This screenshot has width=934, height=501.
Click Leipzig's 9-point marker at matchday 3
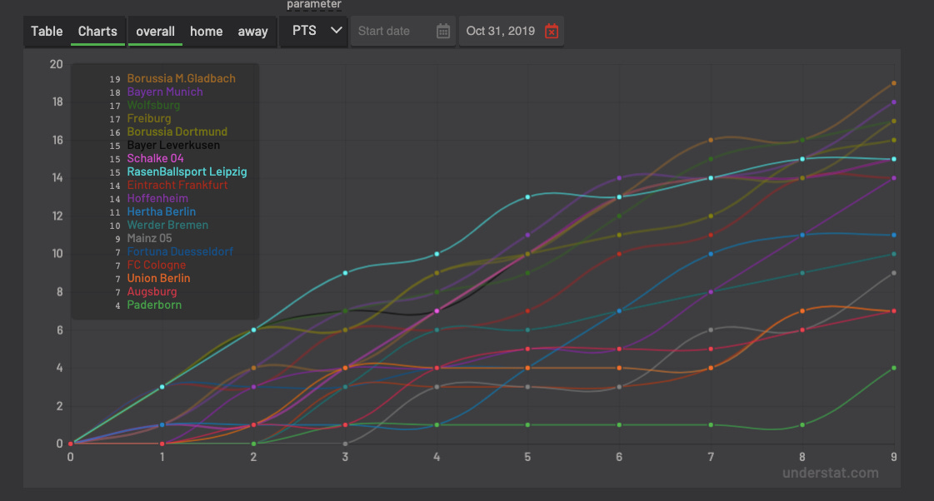(345, 273)
